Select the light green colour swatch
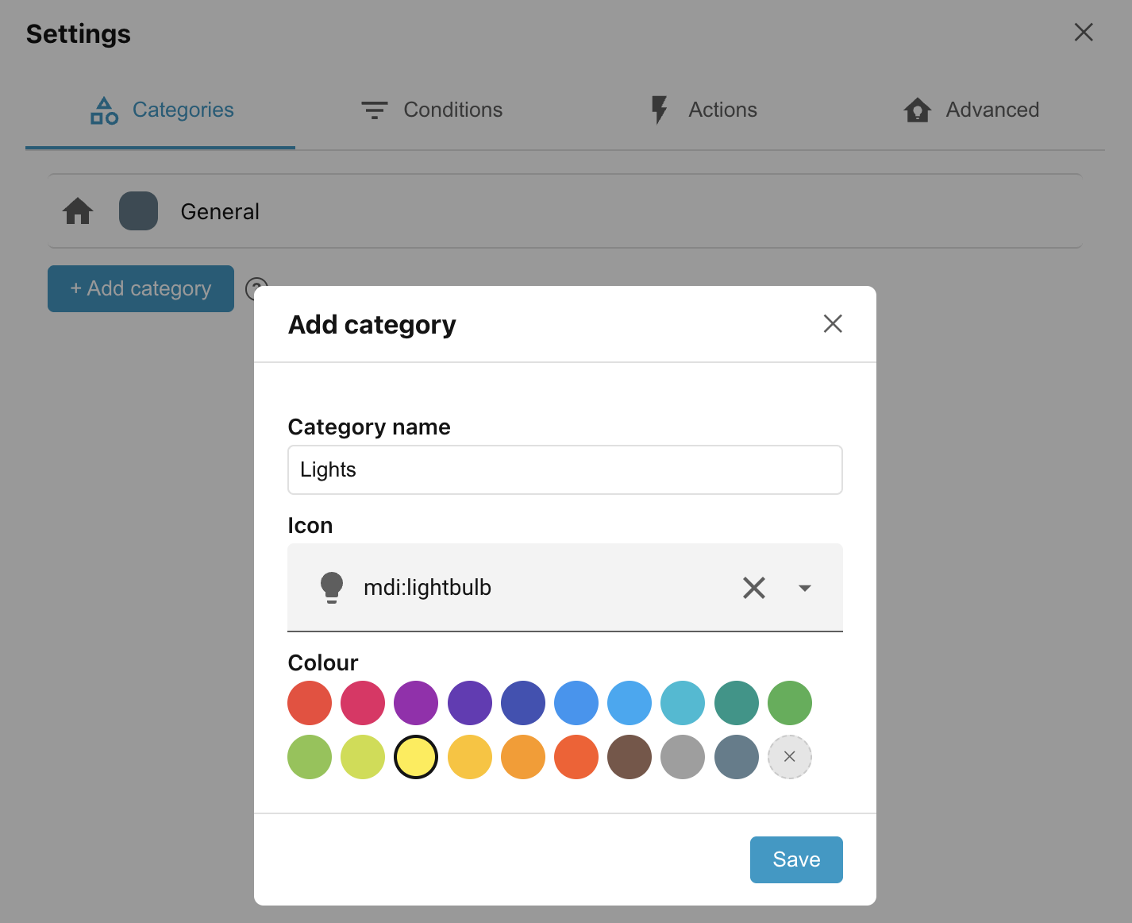1132x923 pixels. click(310, 757)
